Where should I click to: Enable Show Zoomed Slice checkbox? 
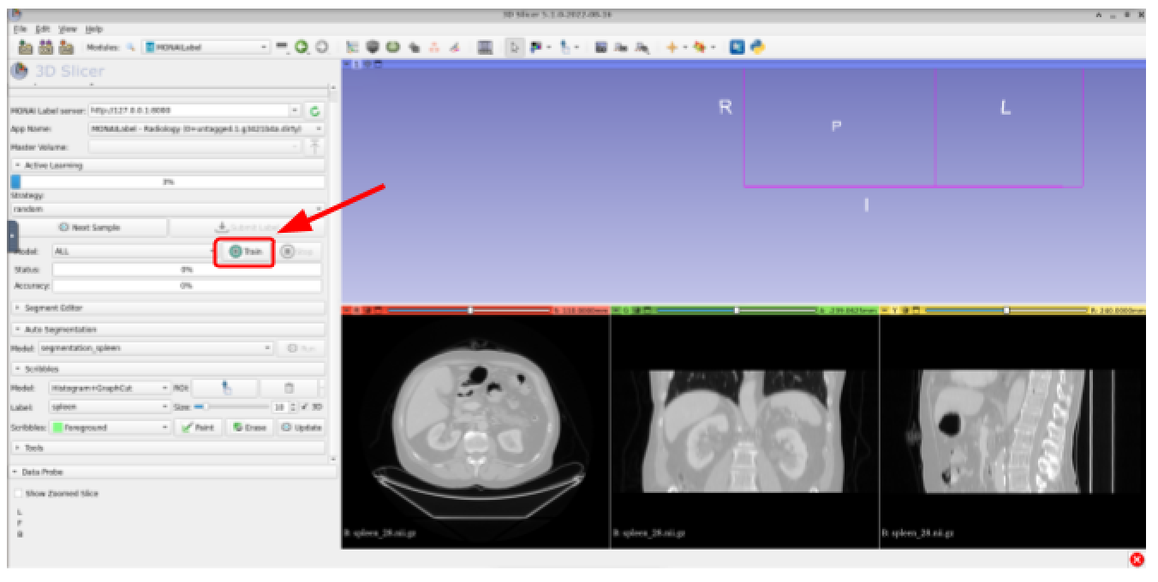click(19, 494)
